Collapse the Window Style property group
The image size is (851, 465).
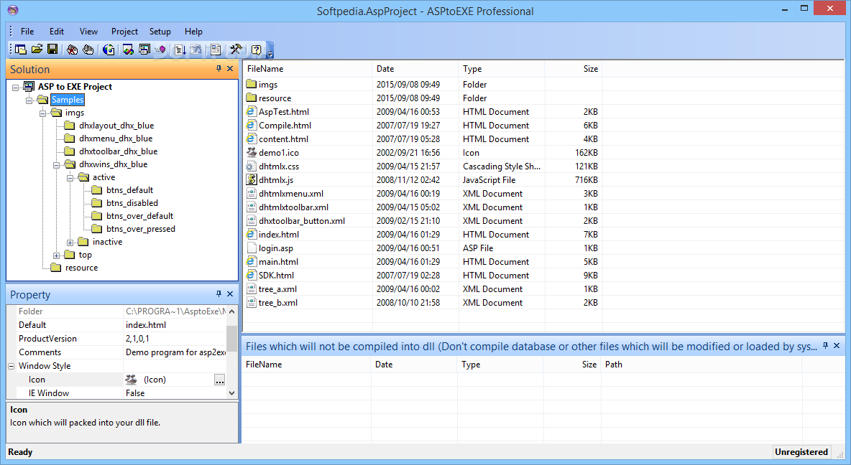pos(11,367)
